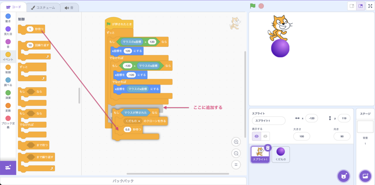Click the green flag to run
375x185 pixels.
253,6
